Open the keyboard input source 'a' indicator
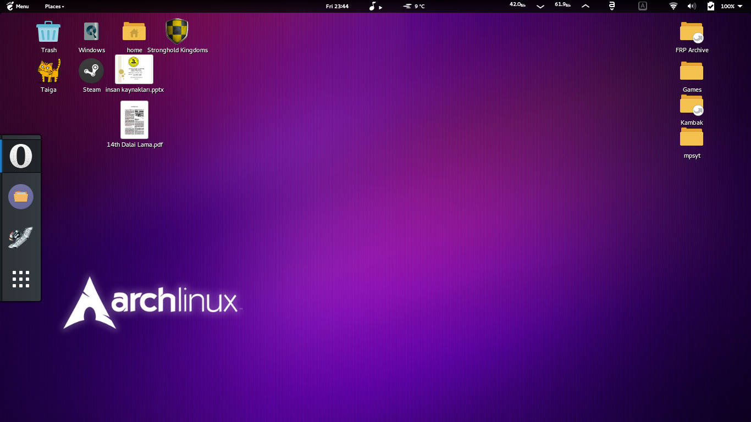Screen dimensions: 751x422 coord(611,6)
